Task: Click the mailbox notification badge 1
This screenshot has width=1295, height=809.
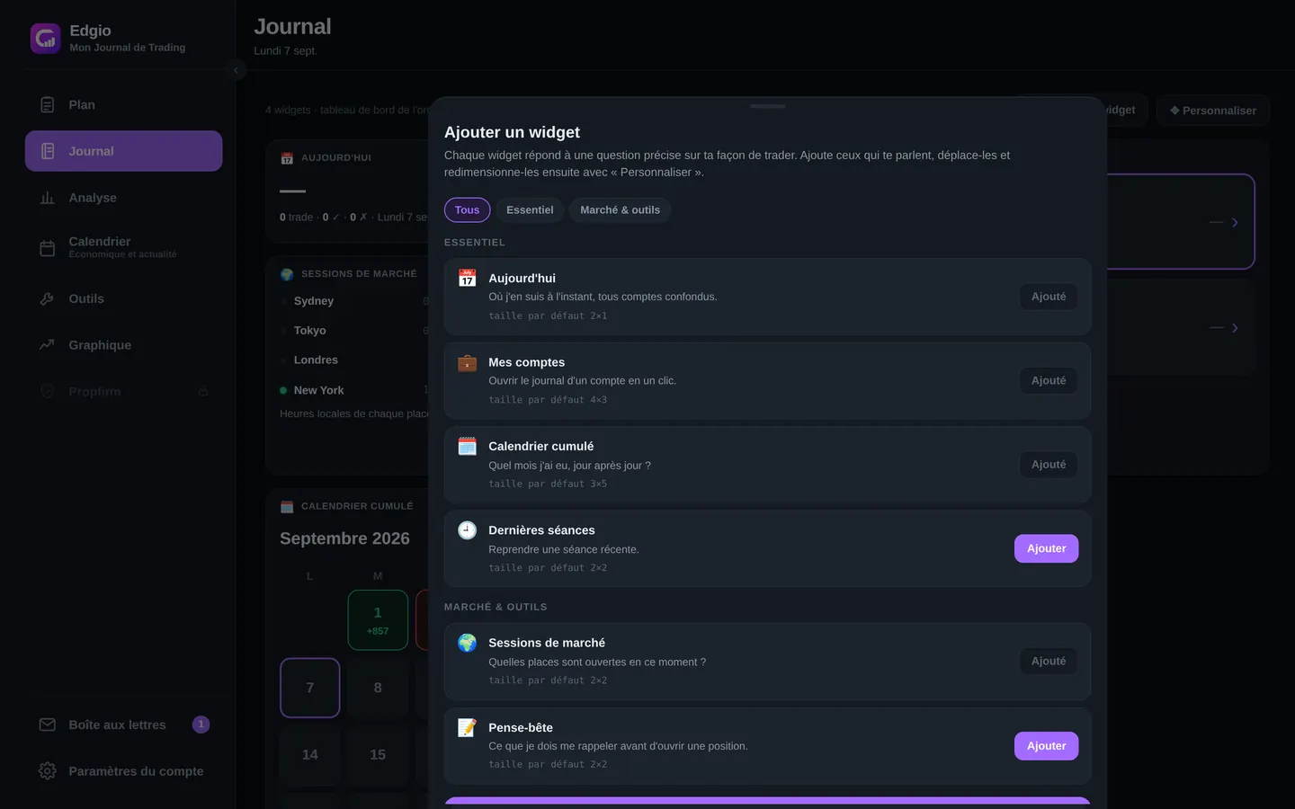Action: [x=201, y=725]
